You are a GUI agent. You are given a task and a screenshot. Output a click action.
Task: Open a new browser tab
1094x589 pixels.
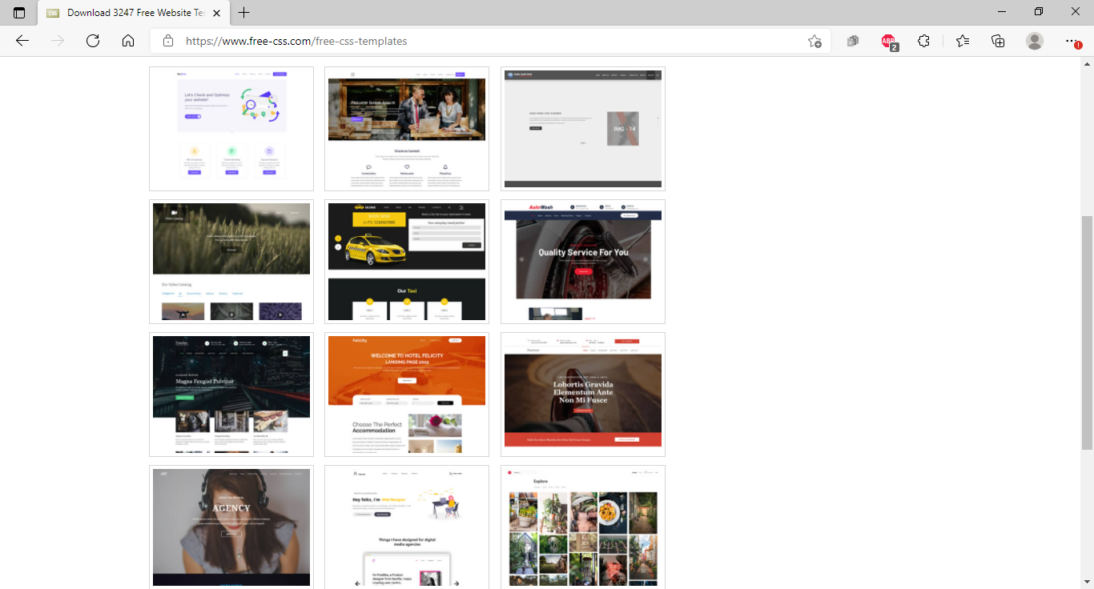tap(243, 13)
